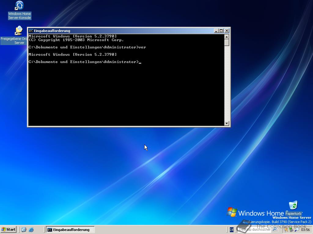Viewport: 313px width, 234px height.
Task: Select the Eingabeaufforderung taskbar button
Action: tap(70, 230)
